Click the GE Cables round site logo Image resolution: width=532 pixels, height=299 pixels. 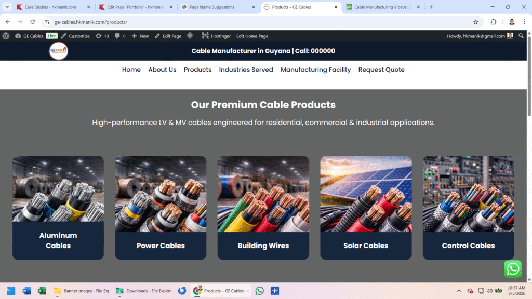coord(58,51)
